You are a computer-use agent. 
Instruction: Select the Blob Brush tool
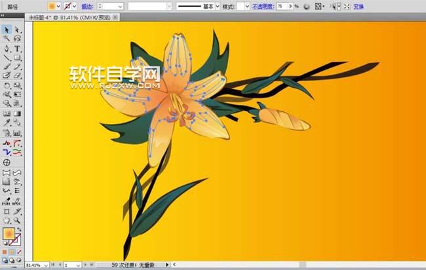[x=7, y=75]
